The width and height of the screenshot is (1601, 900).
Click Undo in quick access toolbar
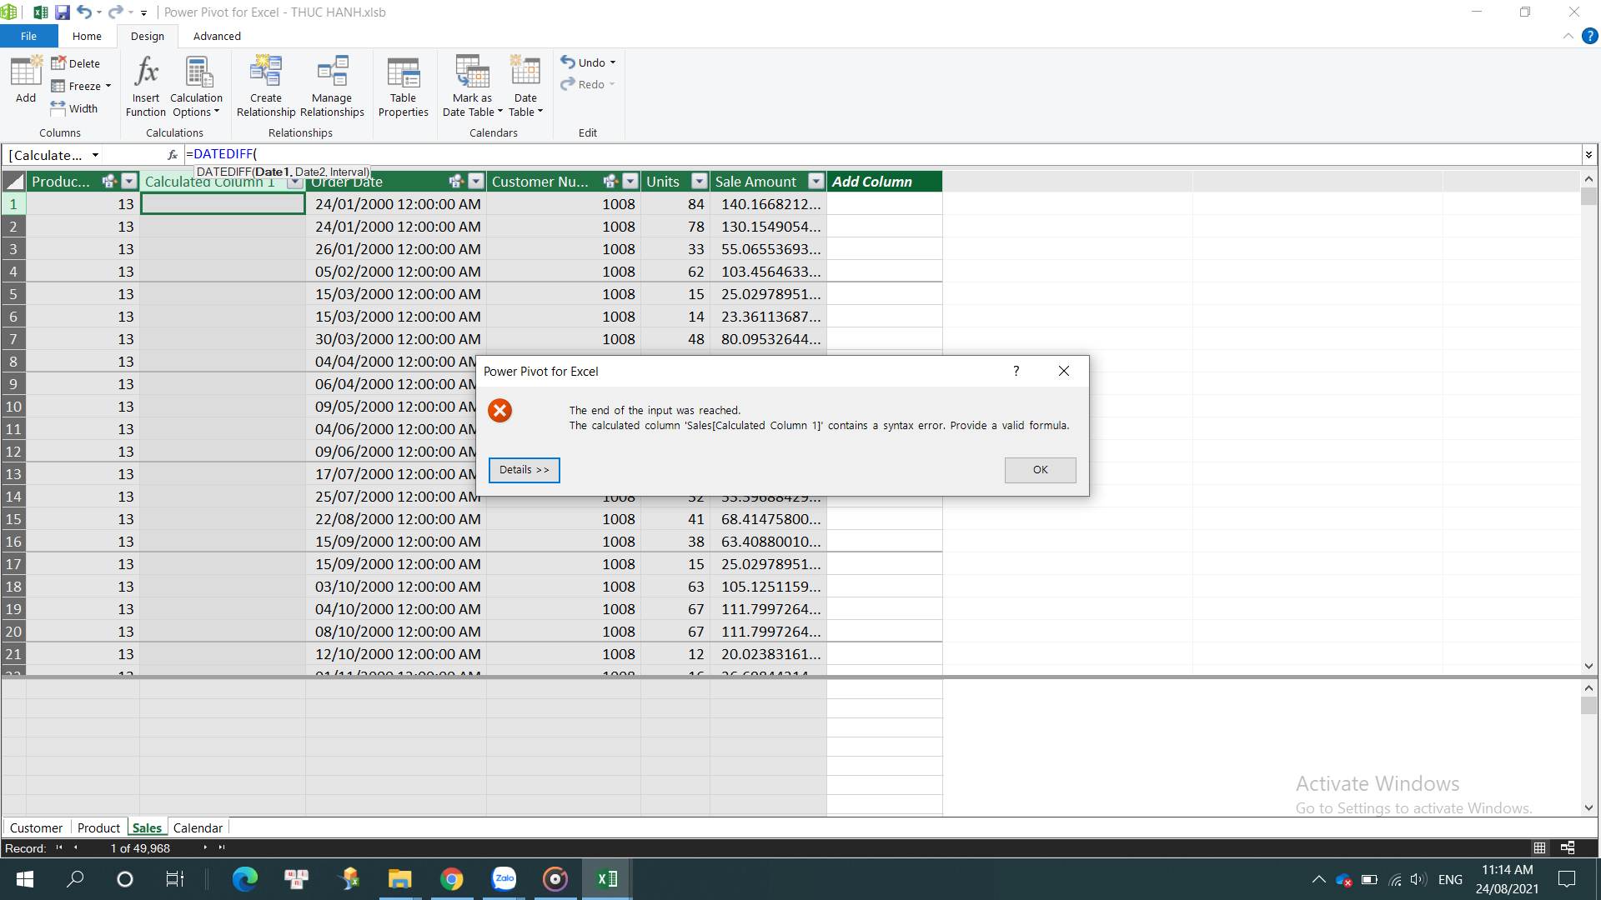(x=84, y=12)
